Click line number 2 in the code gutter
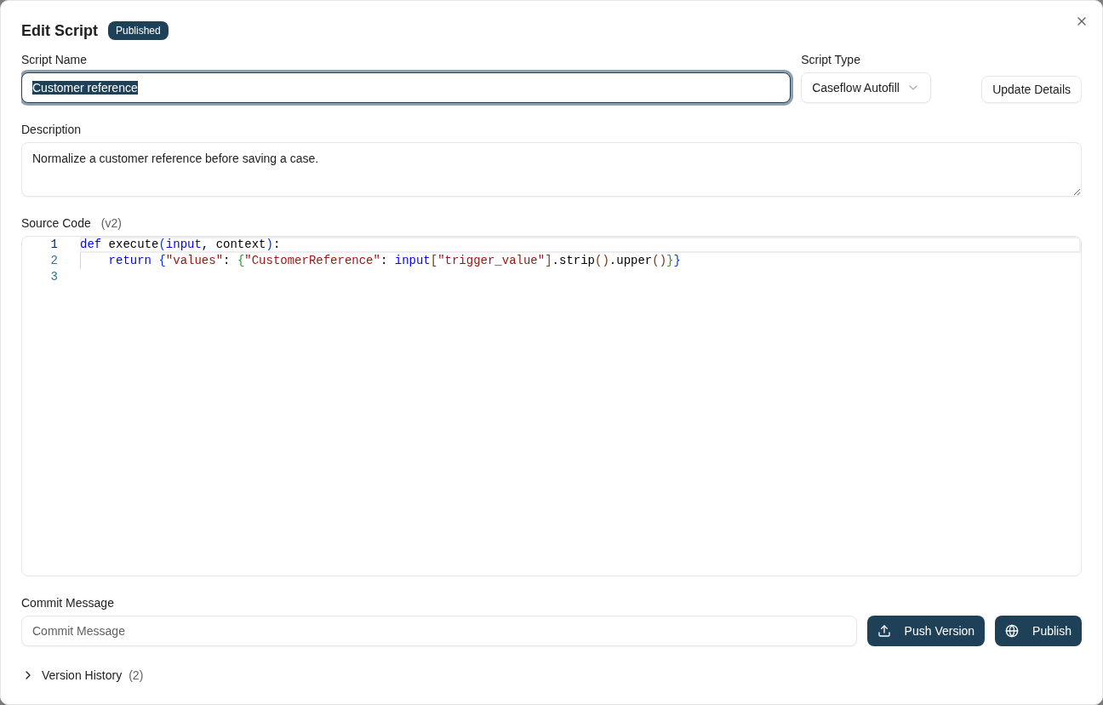This screenshot has height=705, width=1103. (x=54, y=261)
